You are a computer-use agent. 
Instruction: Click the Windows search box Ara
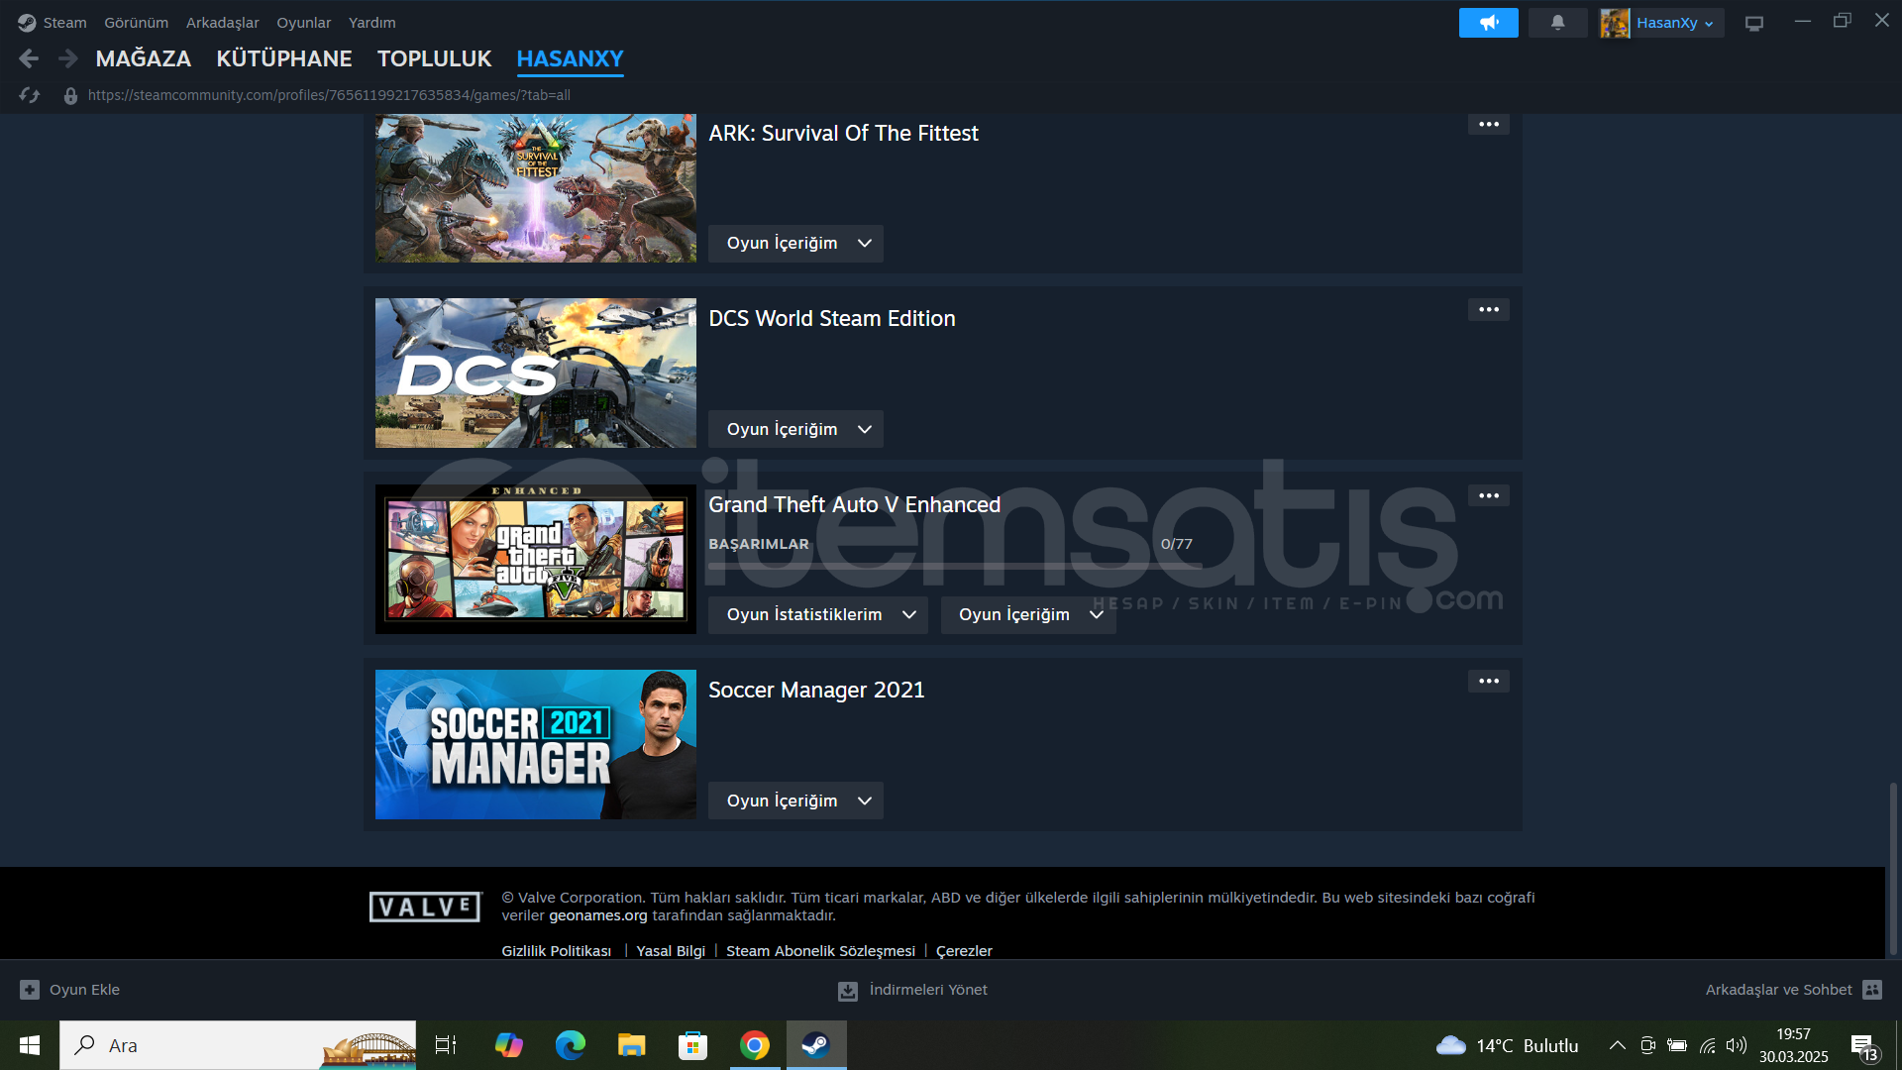238,1045
